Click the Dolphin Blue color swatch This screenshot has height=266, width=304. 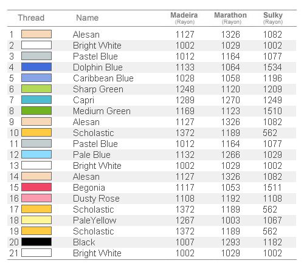pyautogui.click(x=36, y=67)
